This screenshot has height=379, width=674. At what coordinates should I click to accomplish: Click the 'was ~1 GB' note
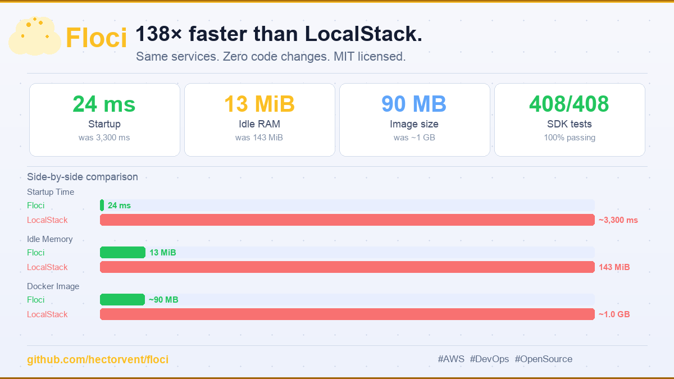[x=415, y=138]
